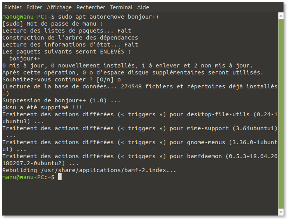Screen dimensions: 287x219
Task: Click the word 'mime-support' in the output
Action: 208,129
